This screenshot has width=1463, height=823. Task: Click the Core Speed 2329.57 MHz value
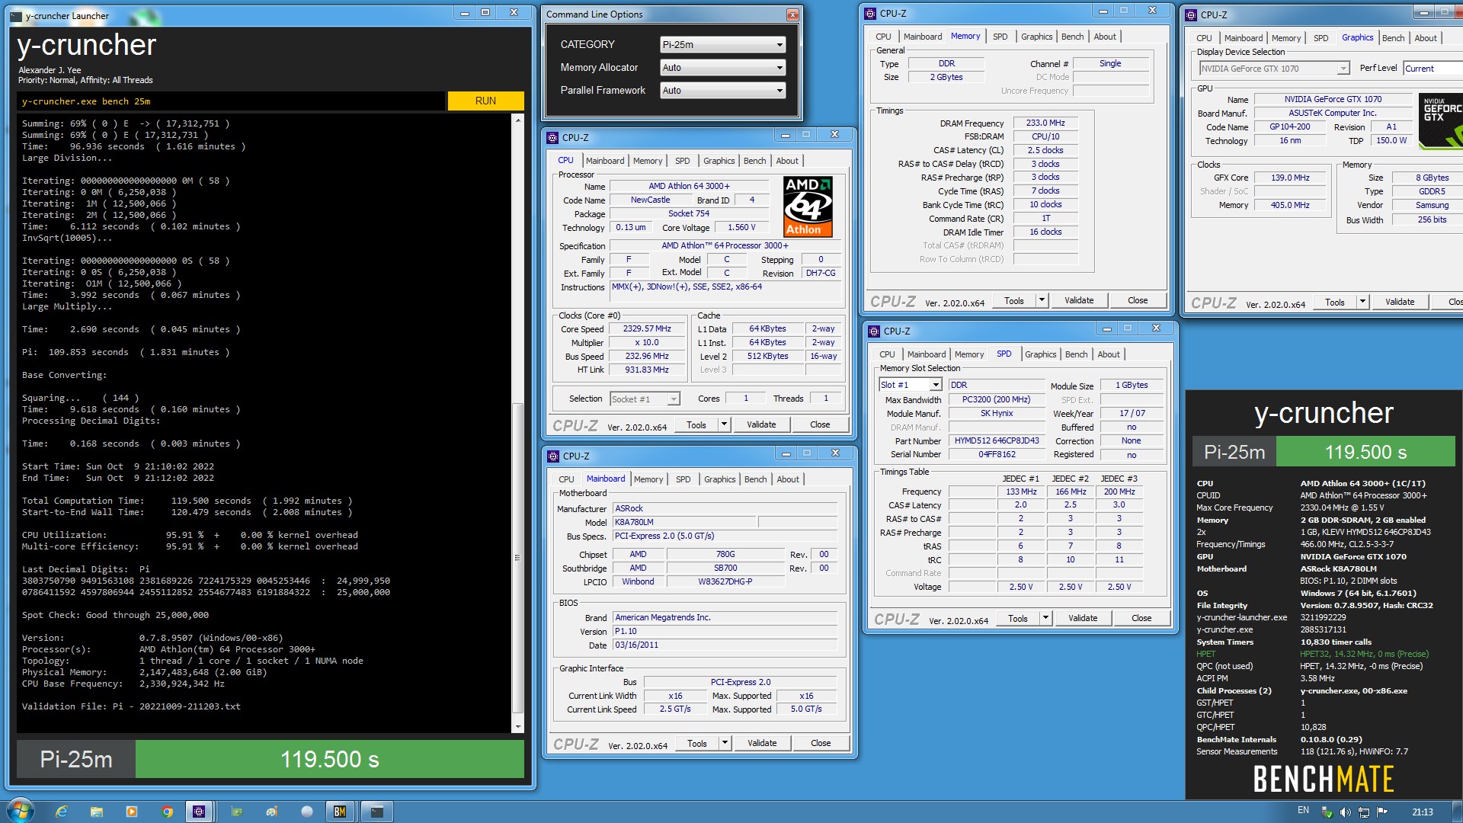(x=647, y=329)
